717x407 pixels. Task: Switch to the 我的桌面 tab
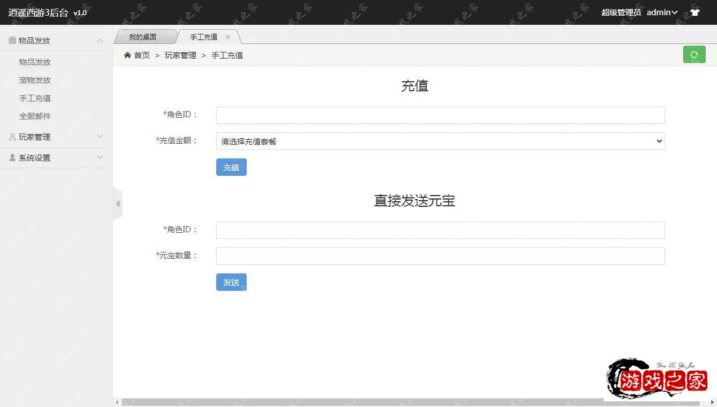[x=143, y=37]
